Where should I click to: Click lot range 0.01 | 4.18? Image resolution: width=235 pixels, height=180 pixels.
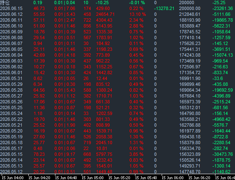click(65, 55)
